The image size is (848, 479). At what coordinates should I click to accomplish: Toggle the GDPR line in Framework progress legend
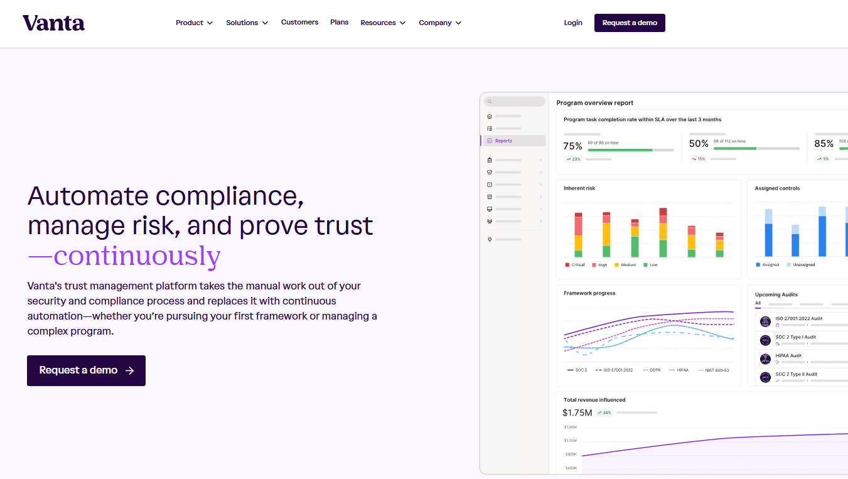[x=653, y=370]
